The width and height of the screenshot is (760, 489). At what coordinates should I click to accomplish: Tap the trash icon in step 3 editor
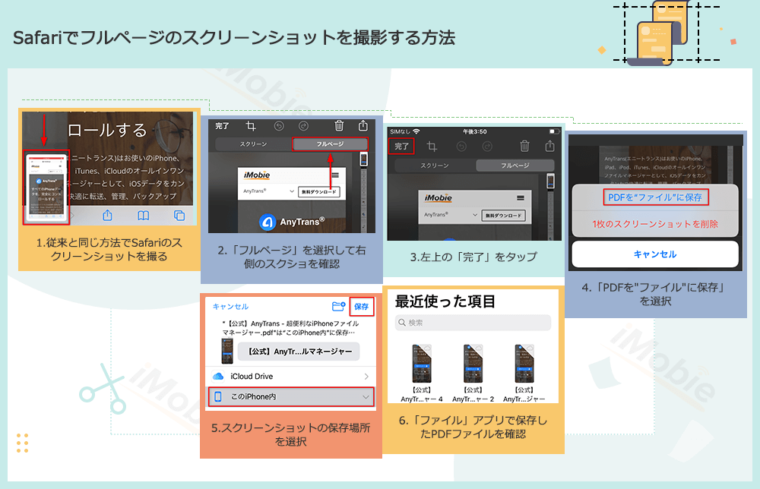coord(524,146)
